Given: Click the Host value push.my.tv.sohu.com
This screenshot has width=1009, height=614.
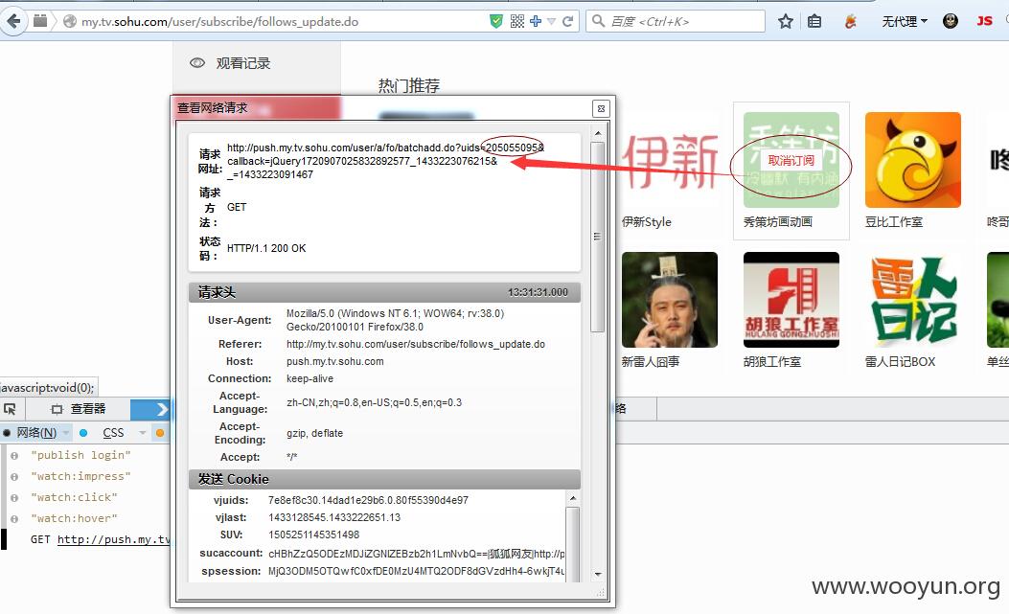Looking at the screenshot, I should 334,362.
